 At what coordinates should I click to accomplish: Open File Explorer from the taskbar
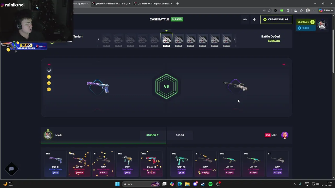tap(187, 184)
